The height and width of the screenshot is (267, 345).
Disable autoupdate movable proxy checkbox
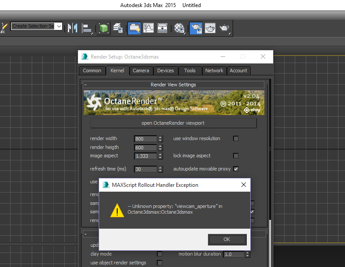click(236, 169)
